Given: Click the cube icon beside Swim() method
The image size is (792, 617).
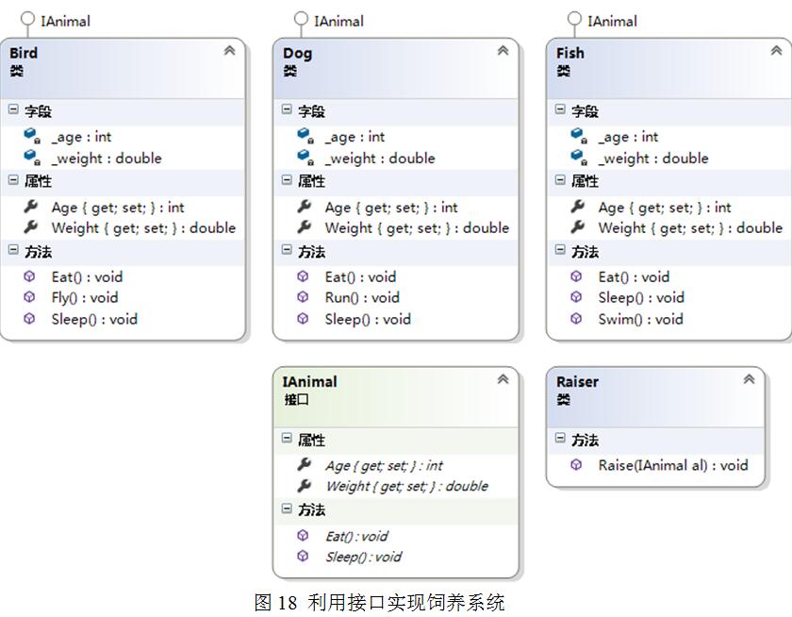Looking at the screenshot, I should click(576, 319).
